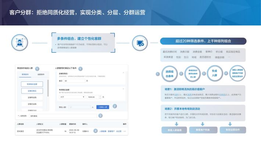Screen dimensions: 261x147
Task: Click the 多条件组合，建立个性化客群 heading
Action: [x=79, y=39]
